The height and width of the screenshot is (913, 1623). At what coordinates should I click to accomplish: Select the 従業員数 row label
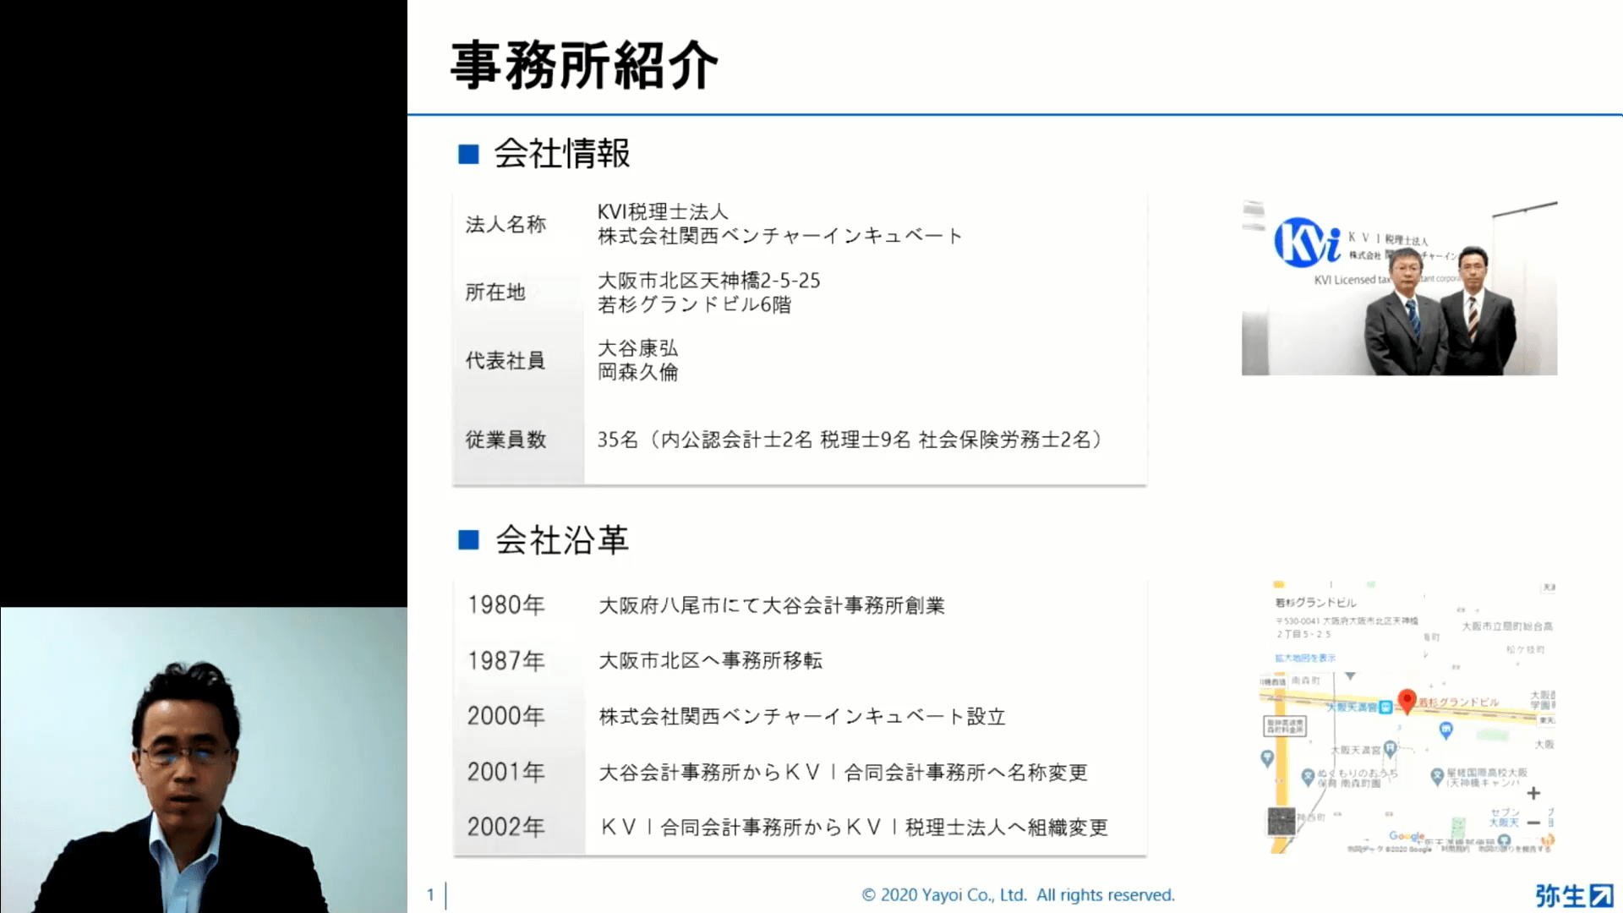(x=505, y=440)
